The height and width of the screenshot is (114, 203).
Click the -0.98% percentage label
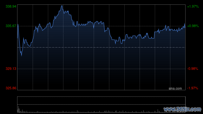193,69
